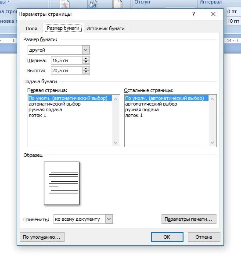The width and height of the screenshot is (241, 258).
Task: Click the Высота field with 20,5 см
Action: coord(67,71)
